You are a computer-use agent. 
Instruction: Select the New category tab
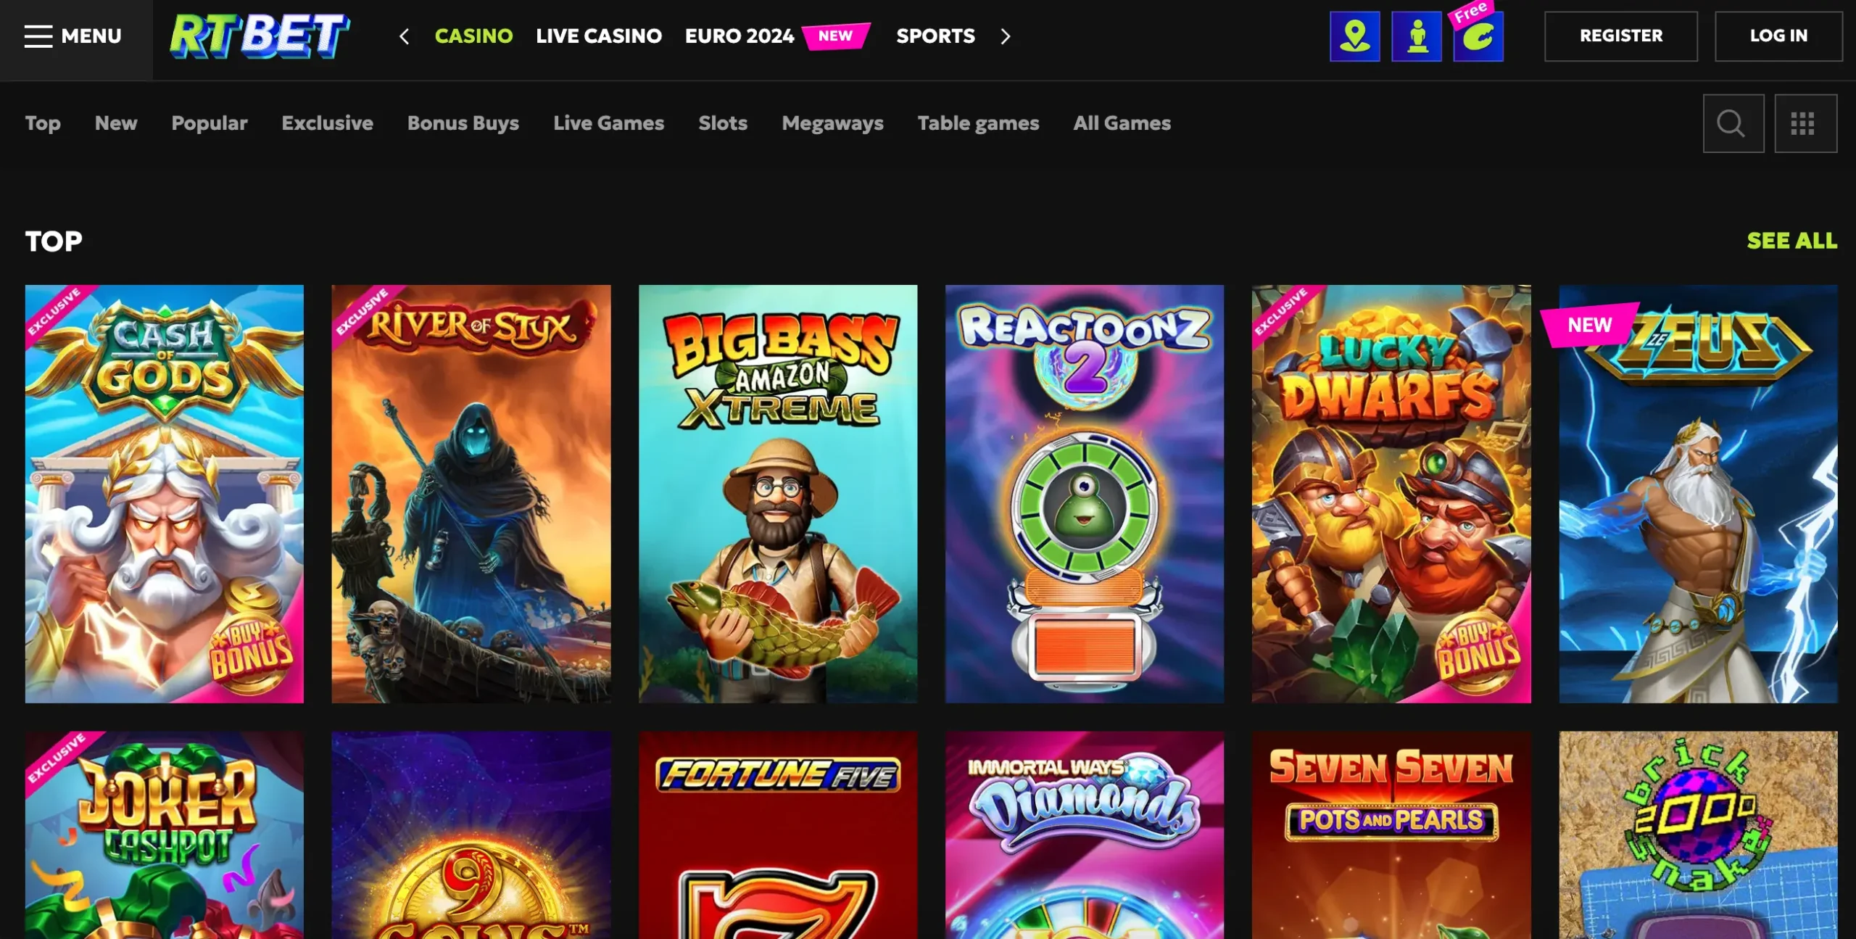point(116,123)
